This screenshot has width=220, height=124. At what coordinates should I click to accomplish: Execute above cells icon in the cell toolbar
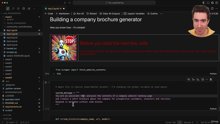(x=193, y=80)
